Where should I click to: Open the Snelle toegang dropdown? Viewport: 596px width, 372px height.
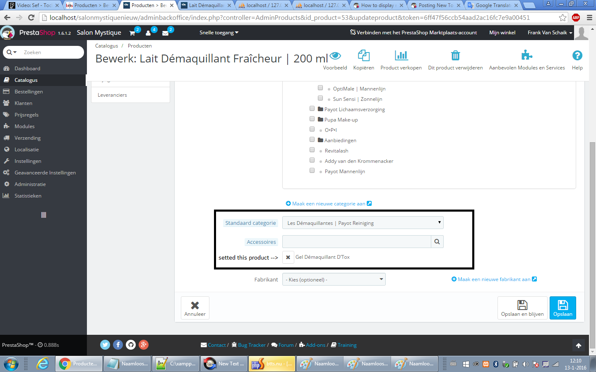[x=219, y=33]
